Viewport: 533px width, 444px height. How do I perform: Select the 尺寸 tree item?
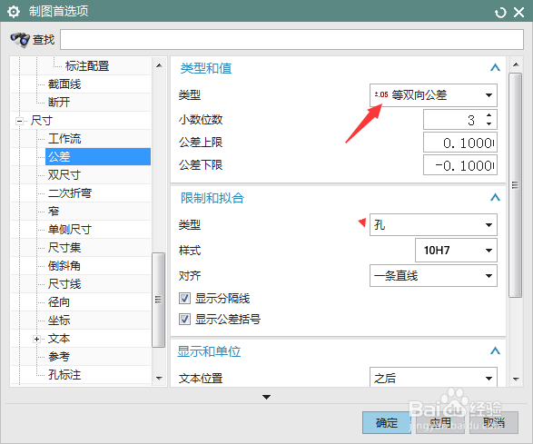[42, 121]
